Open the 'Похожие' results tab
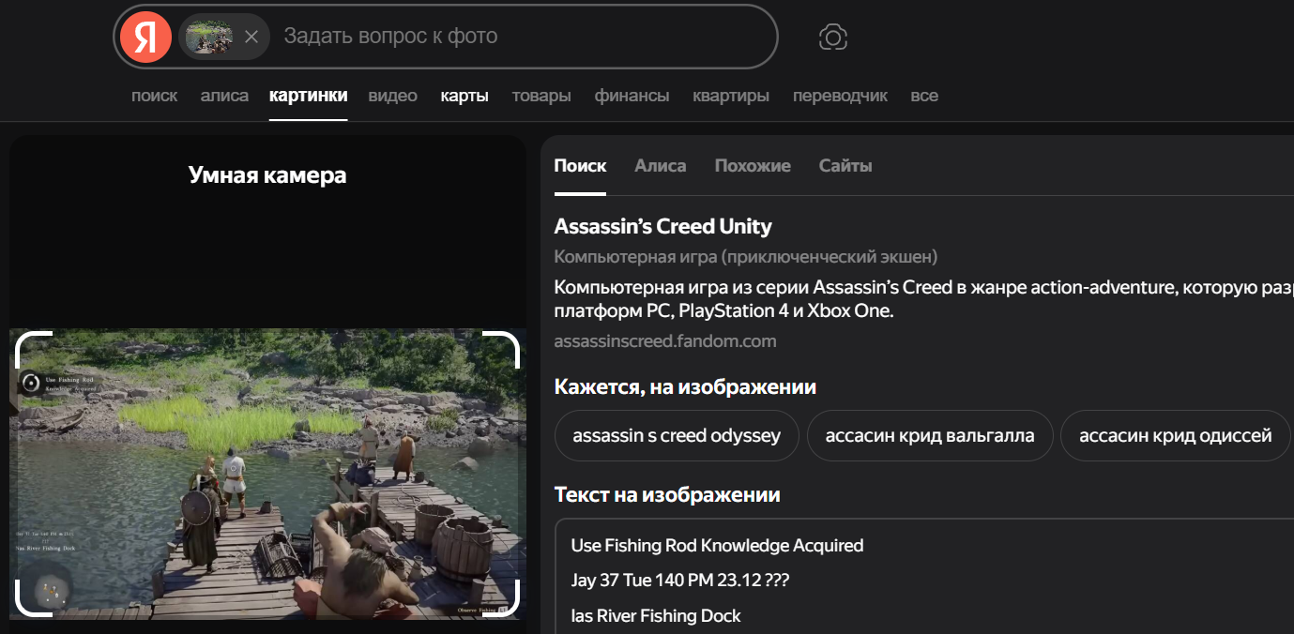The width and height of the screenshot is (1294, 634). point(753,166)
